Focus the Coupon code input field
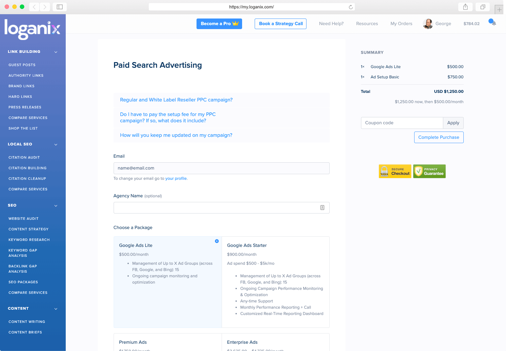Viewport: 506px width, 351px height. tap(402, 123)
